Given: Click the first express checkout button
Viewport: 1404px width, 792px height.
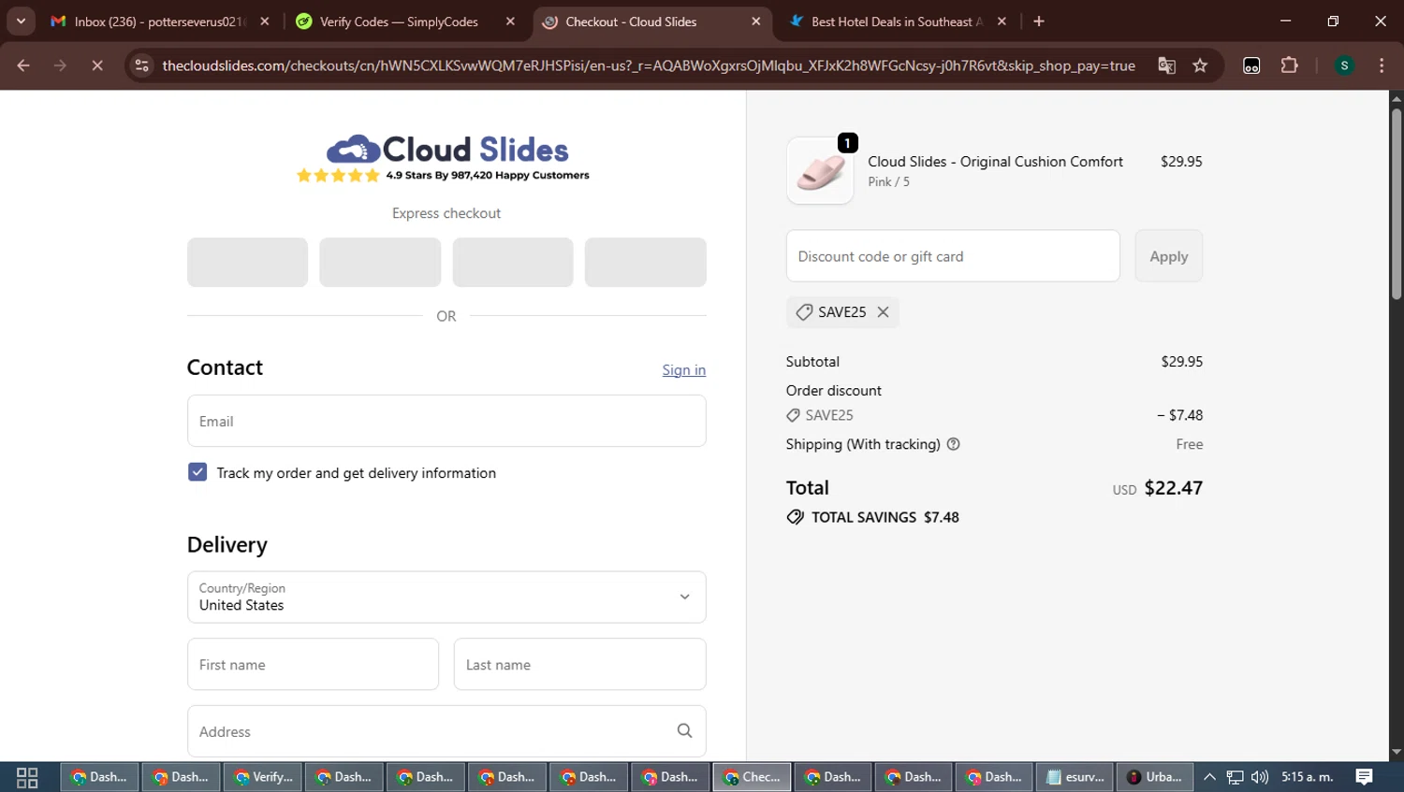Looking at the screenshot, I should tap(247, 262).
